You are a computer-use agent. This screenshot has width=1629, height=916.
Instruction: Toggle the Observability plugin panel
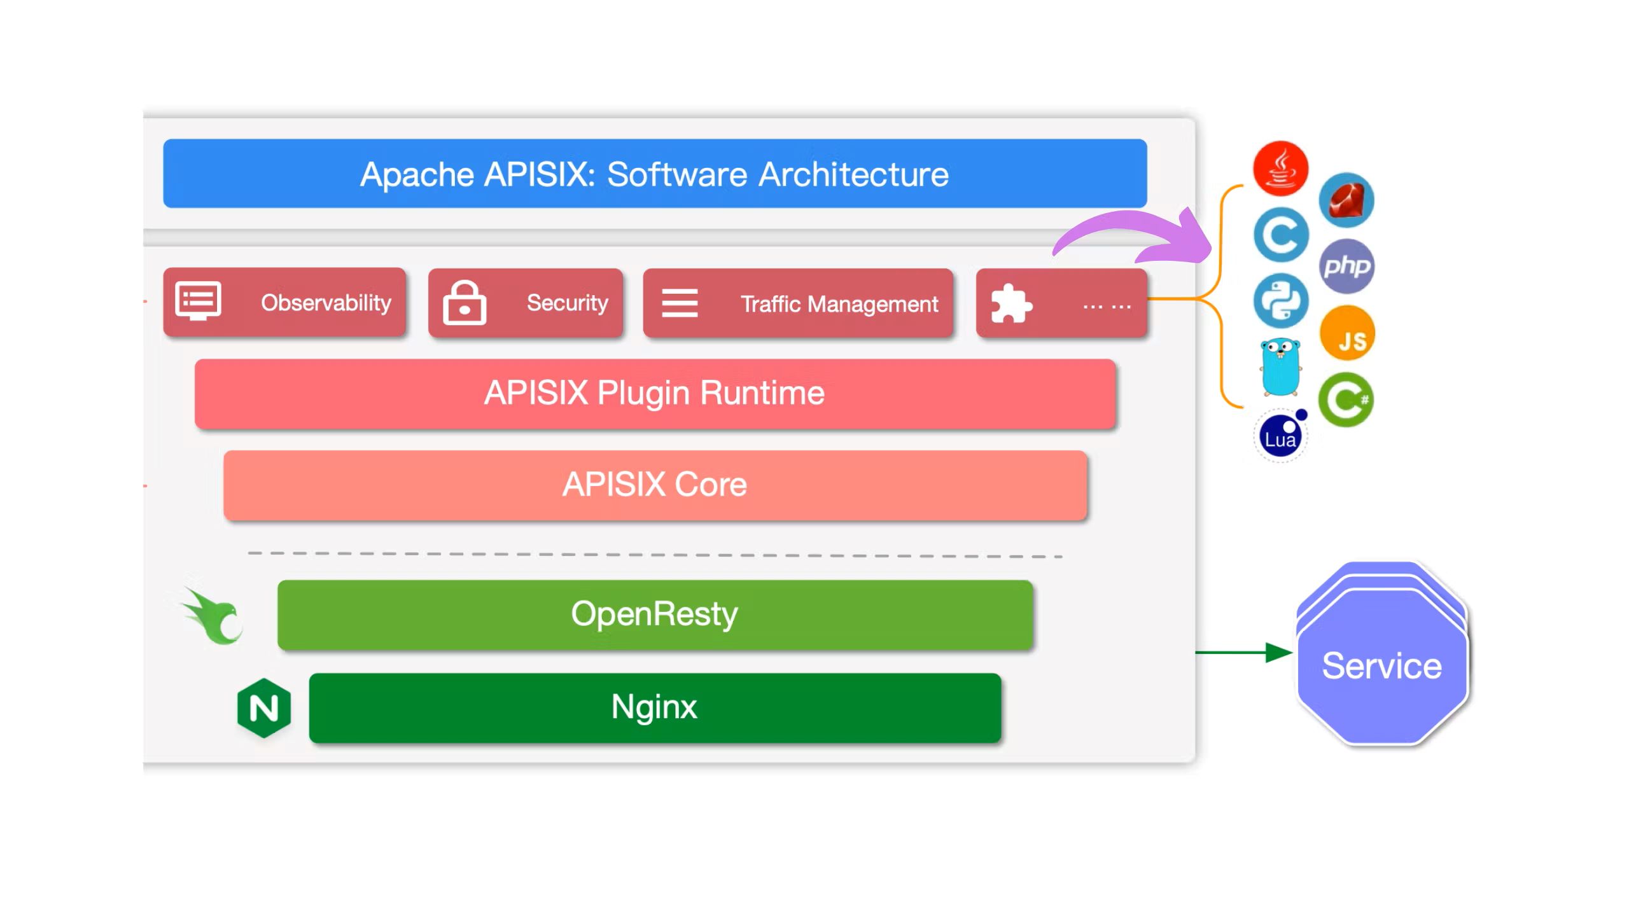[283, 302]
